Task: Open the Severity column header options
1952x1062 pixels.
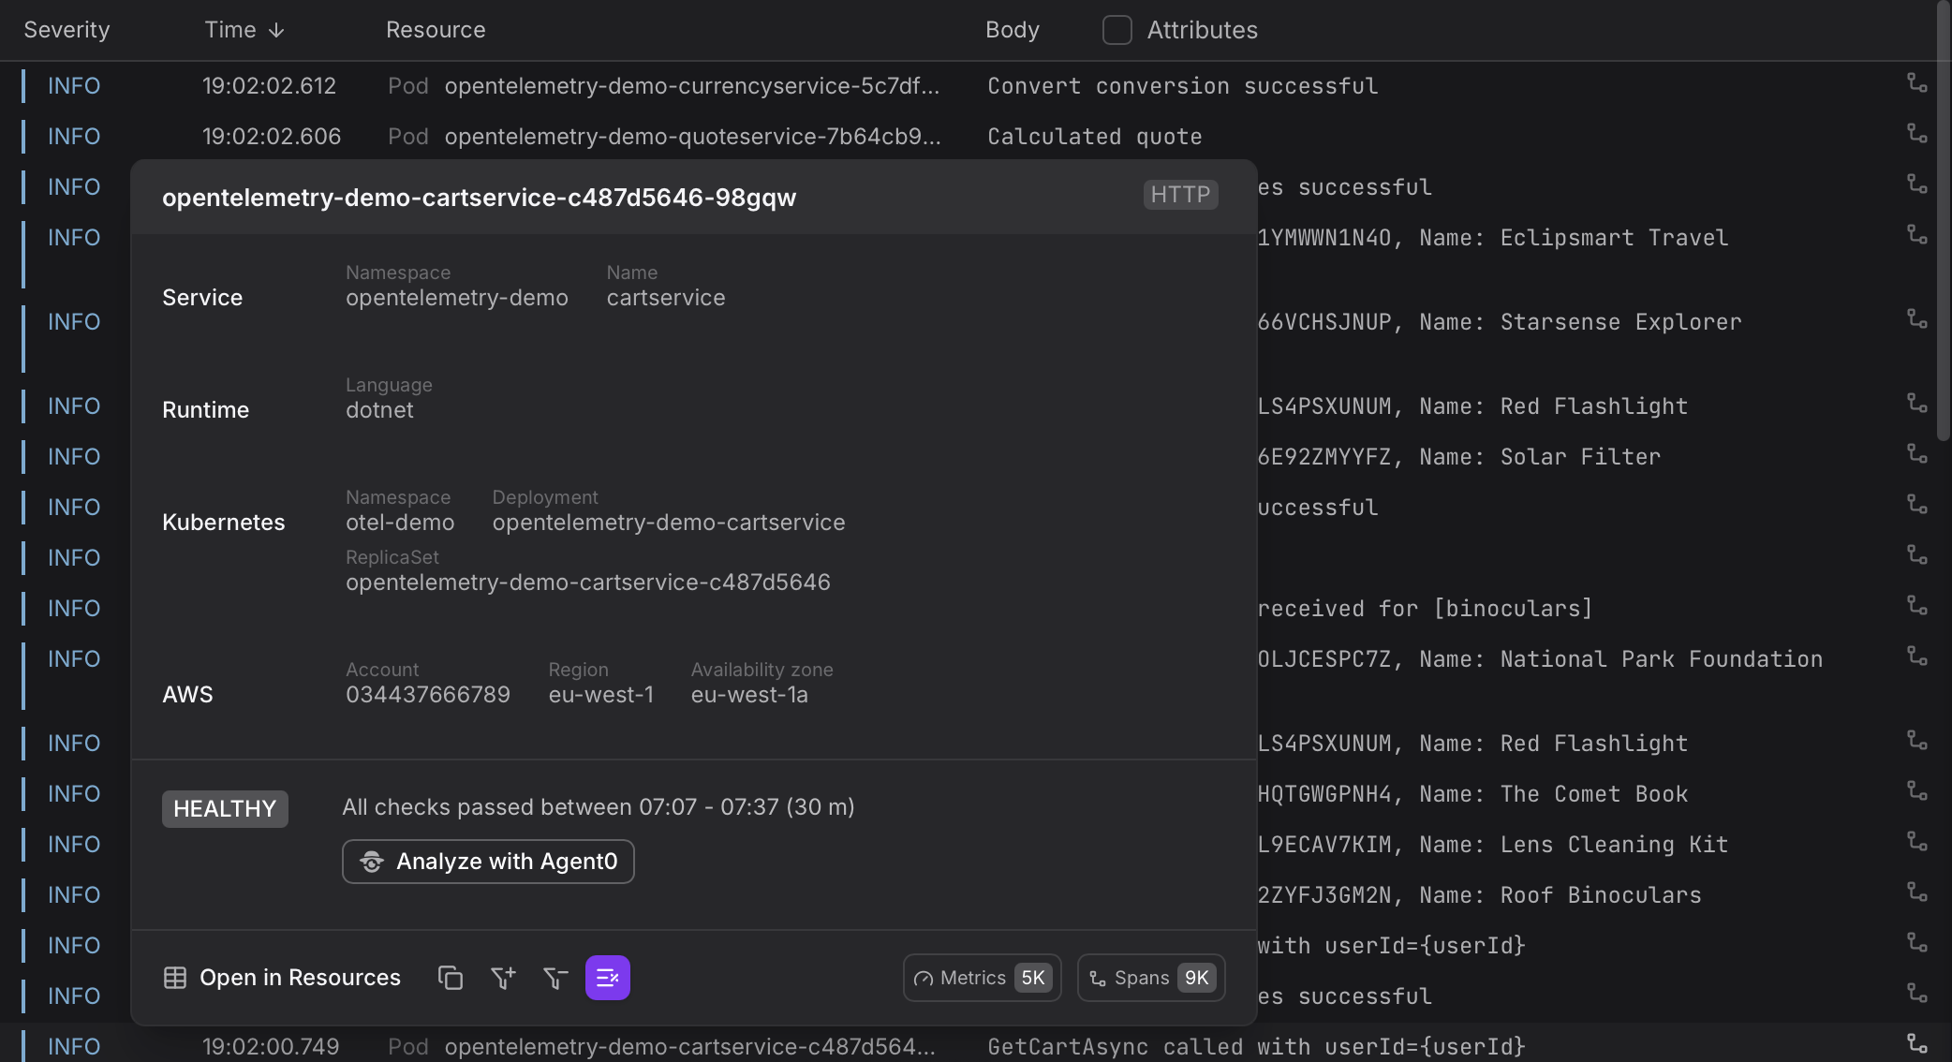Action: coord(66,30)
